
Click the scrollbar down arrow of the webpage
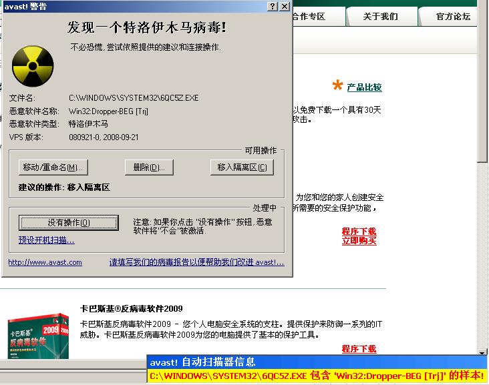(x=482, y=352)
